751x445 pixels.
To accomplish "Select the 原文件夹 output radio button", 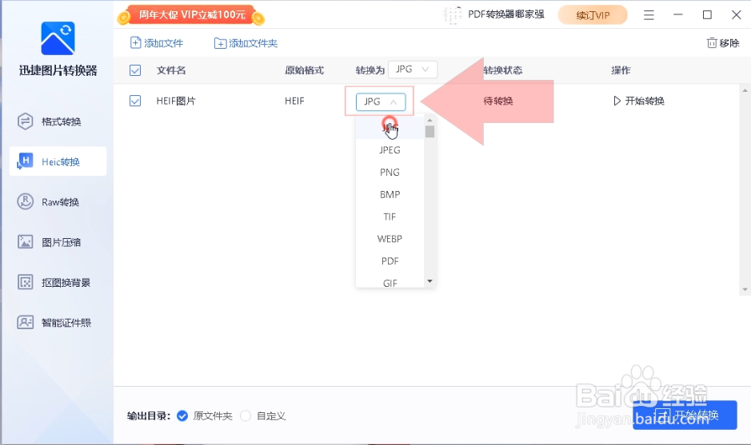I will [x=182, y=415].
